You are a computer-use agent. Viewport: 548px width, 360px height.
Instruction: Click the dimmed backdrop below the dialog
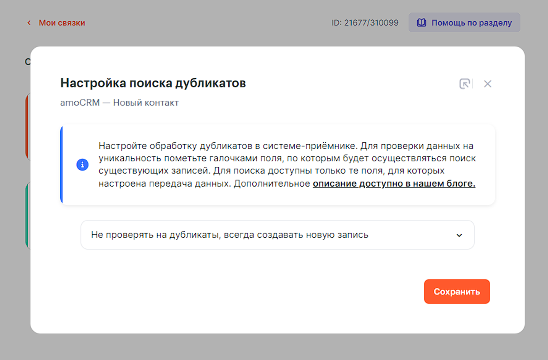click(x=274, y=348)
